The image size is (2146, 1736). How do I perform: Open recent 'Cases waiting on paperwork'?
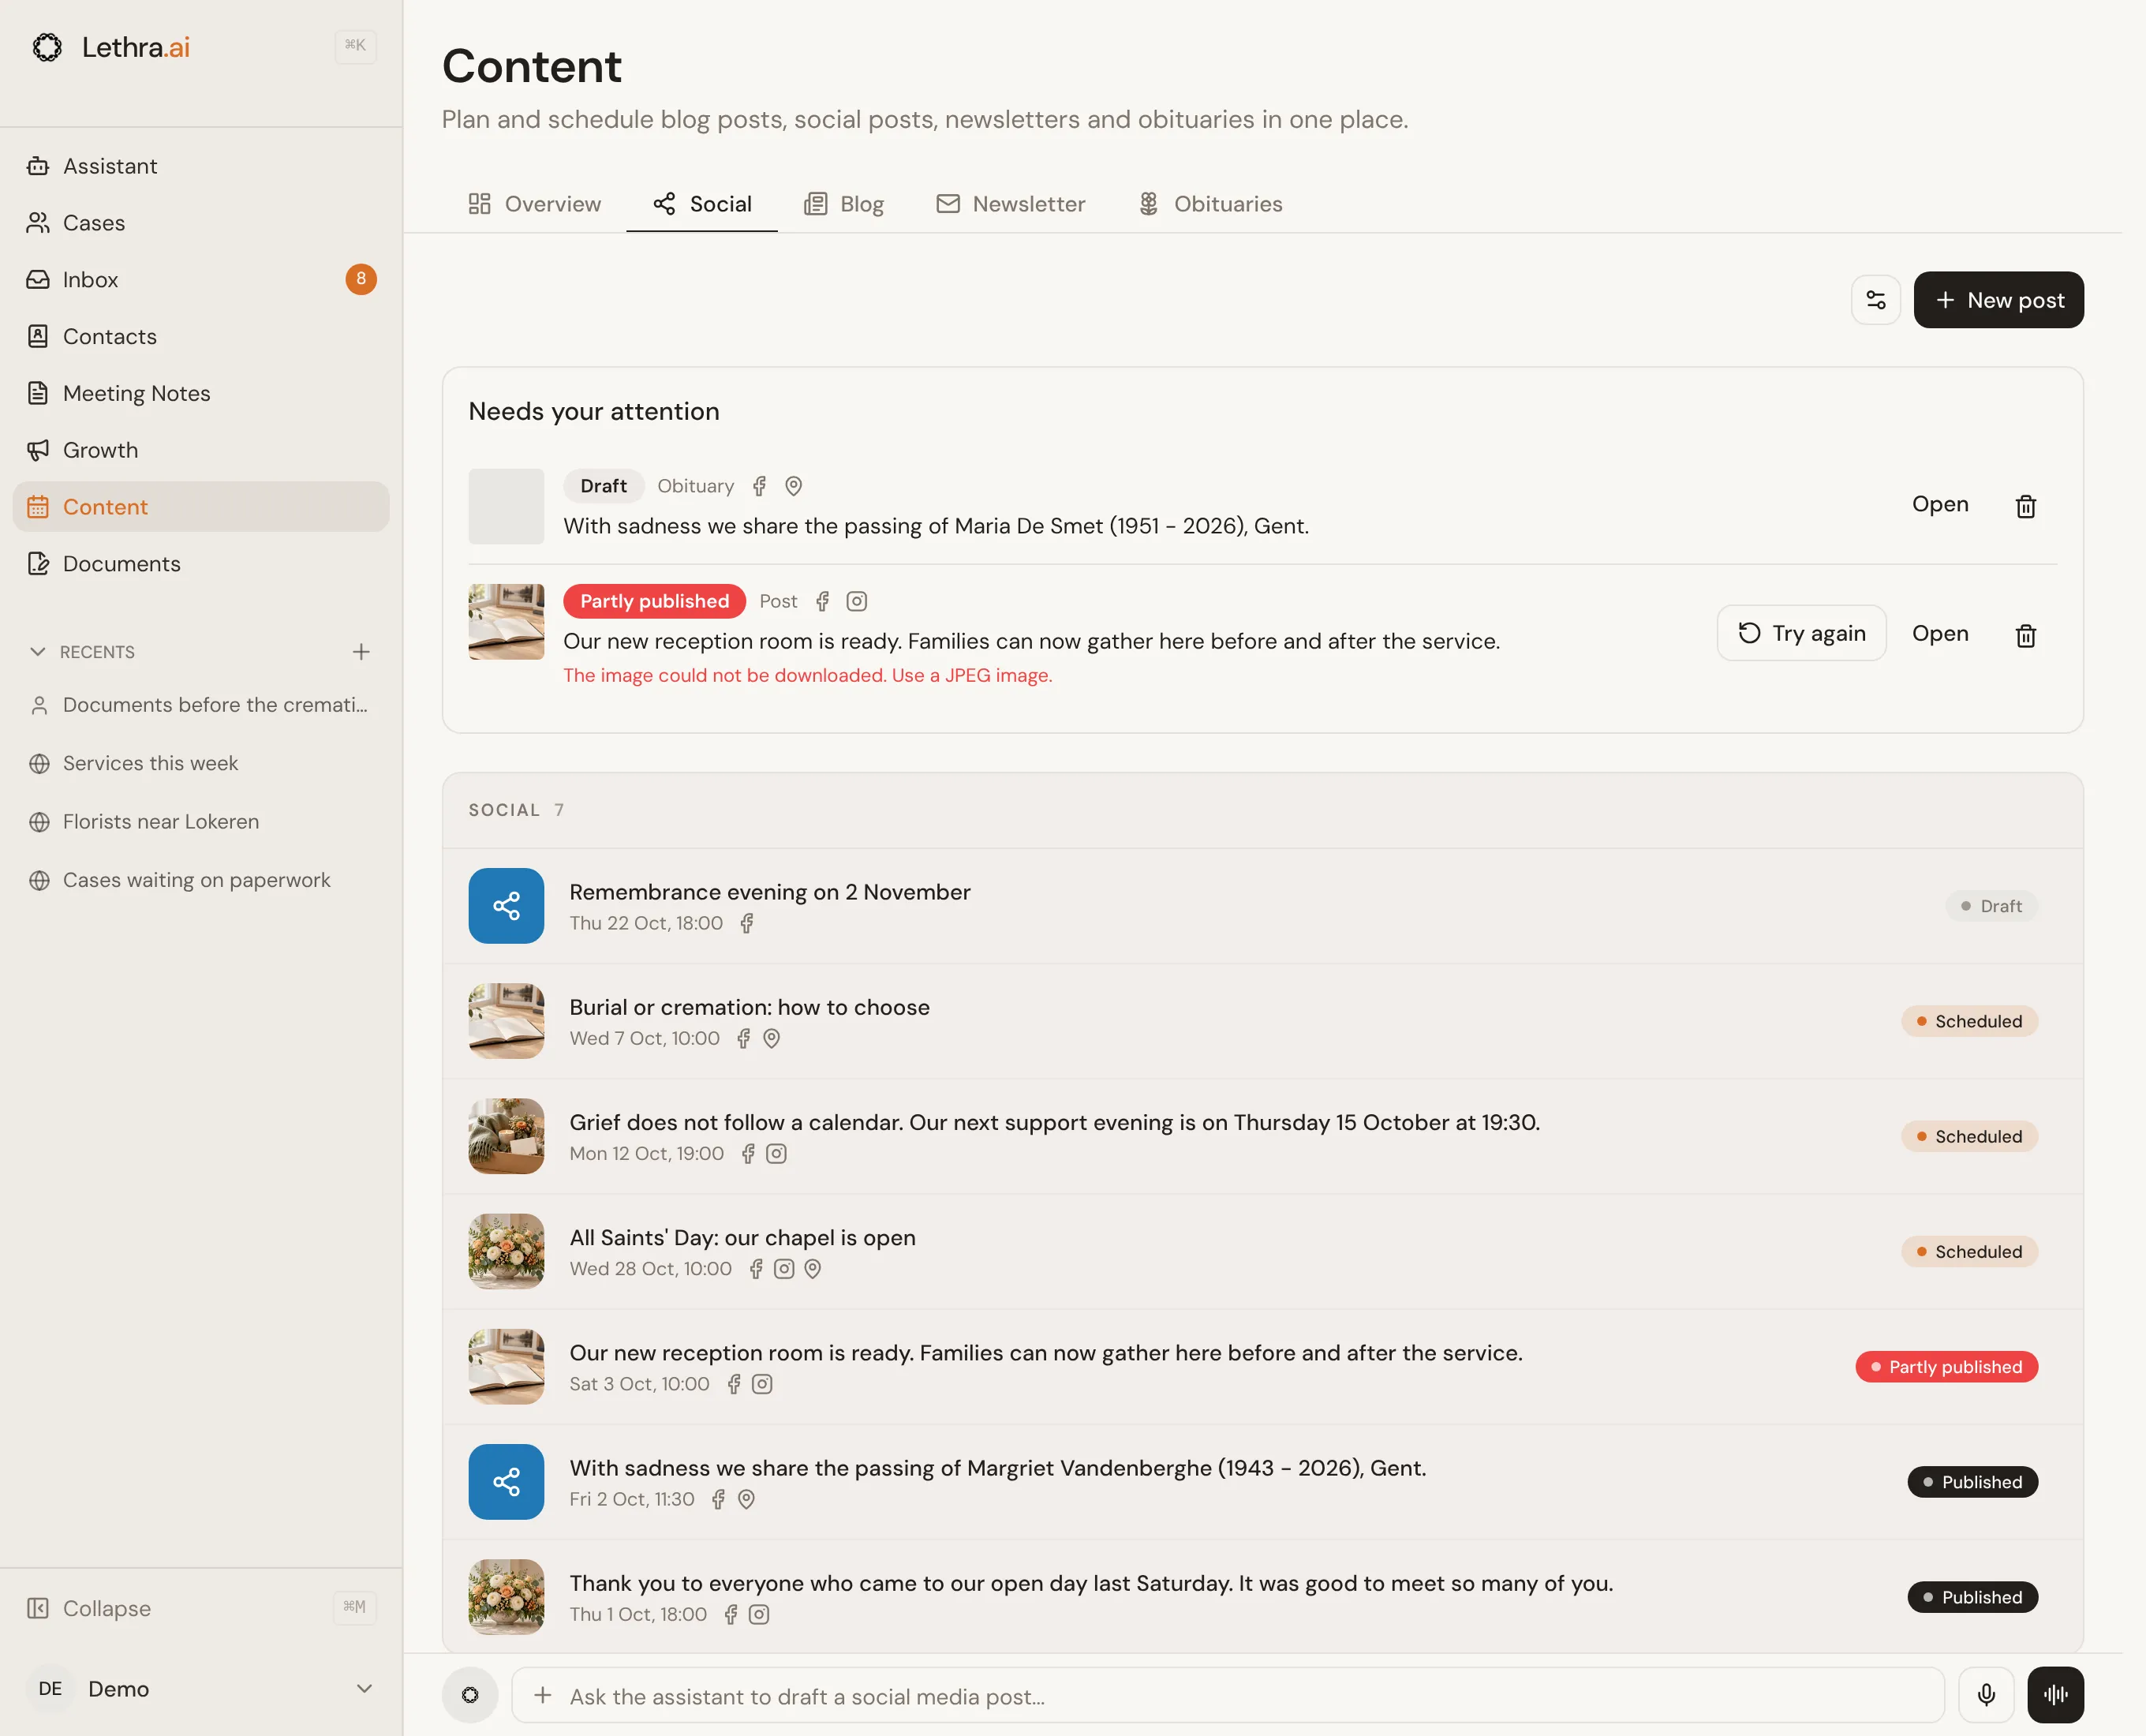click(200, 880)
